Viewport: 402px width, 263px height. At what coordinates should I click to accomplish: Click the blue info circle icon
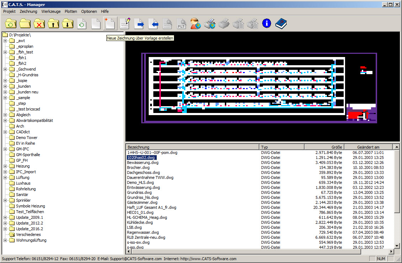click(x=266, y=24)
